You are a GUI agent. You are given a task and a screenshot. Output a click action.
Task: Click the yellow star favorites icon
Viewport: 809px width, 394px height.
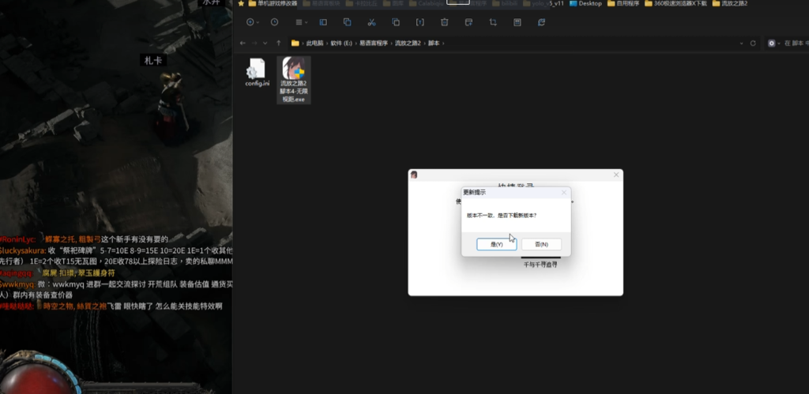tap(241, 3)
